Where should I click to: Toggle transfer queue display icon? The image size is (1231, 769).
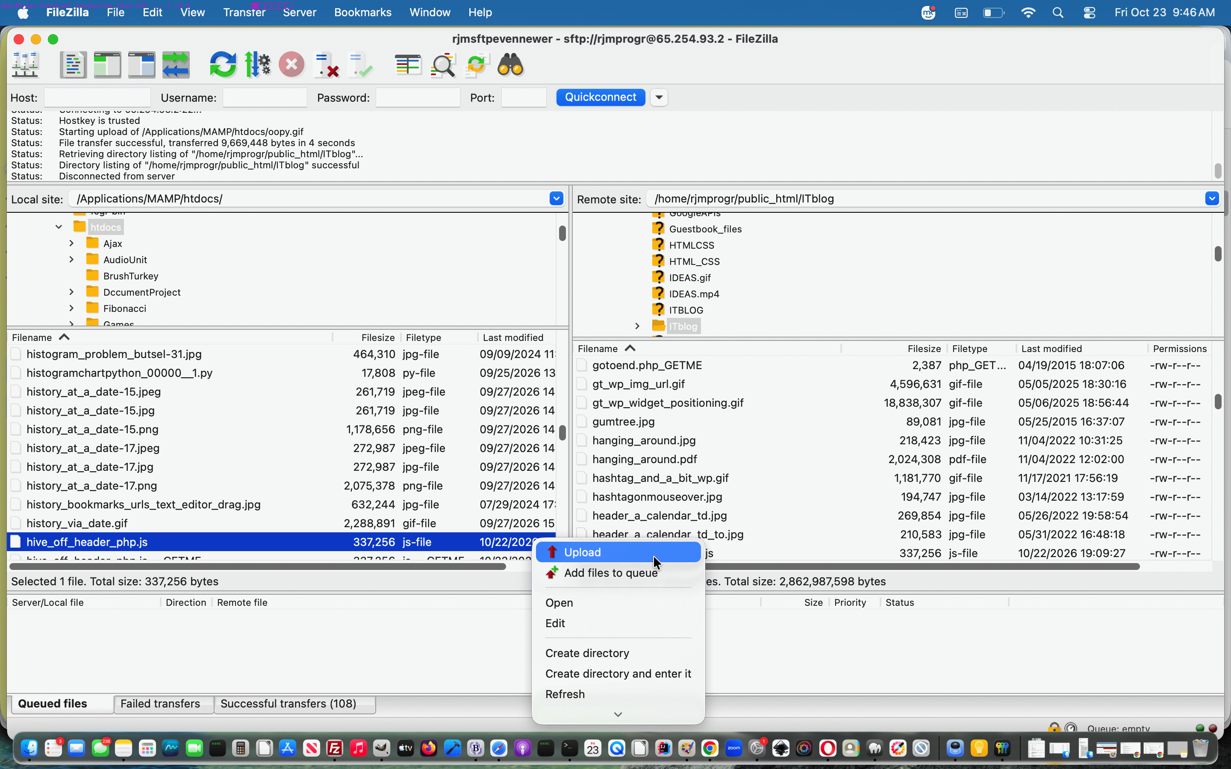coord(176,65)
